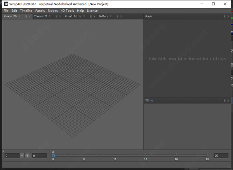Open the License menu
Viewport: 233px width, 170px height.
(92, 11)
